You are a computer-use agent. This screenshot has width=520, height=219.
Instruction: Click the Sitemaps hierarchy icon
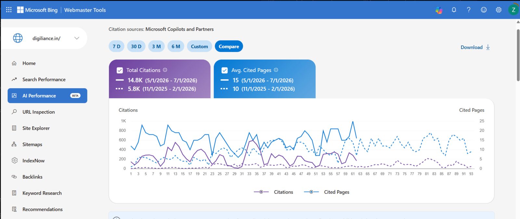(x=14, y=144)
